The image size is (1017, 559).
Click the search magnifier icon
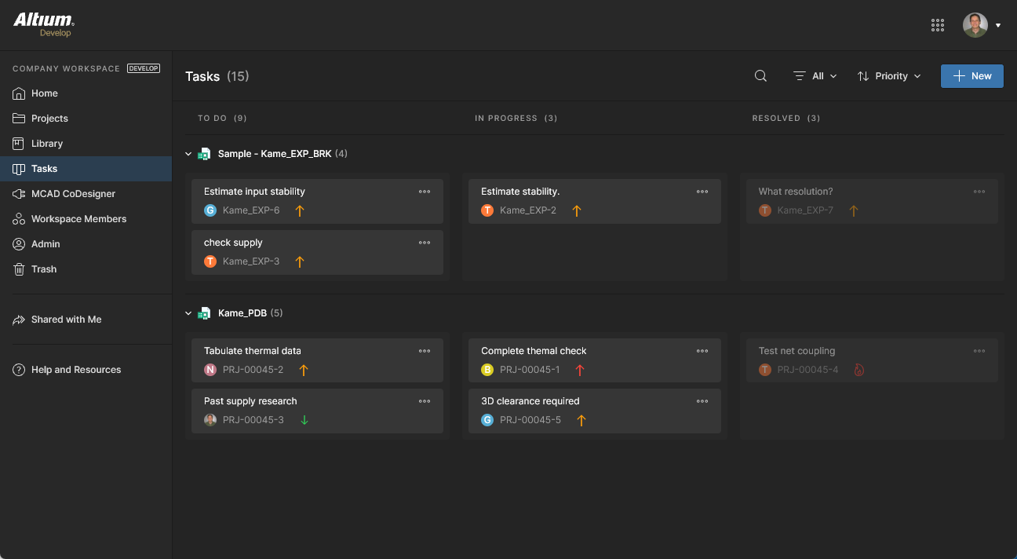point(760,76)
